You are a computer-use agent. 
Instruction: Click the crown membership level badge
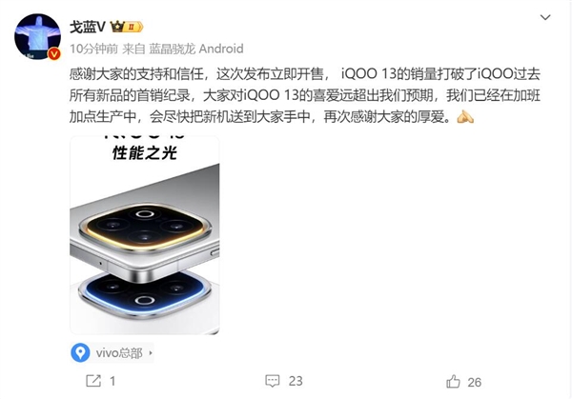tap(127, 27)
